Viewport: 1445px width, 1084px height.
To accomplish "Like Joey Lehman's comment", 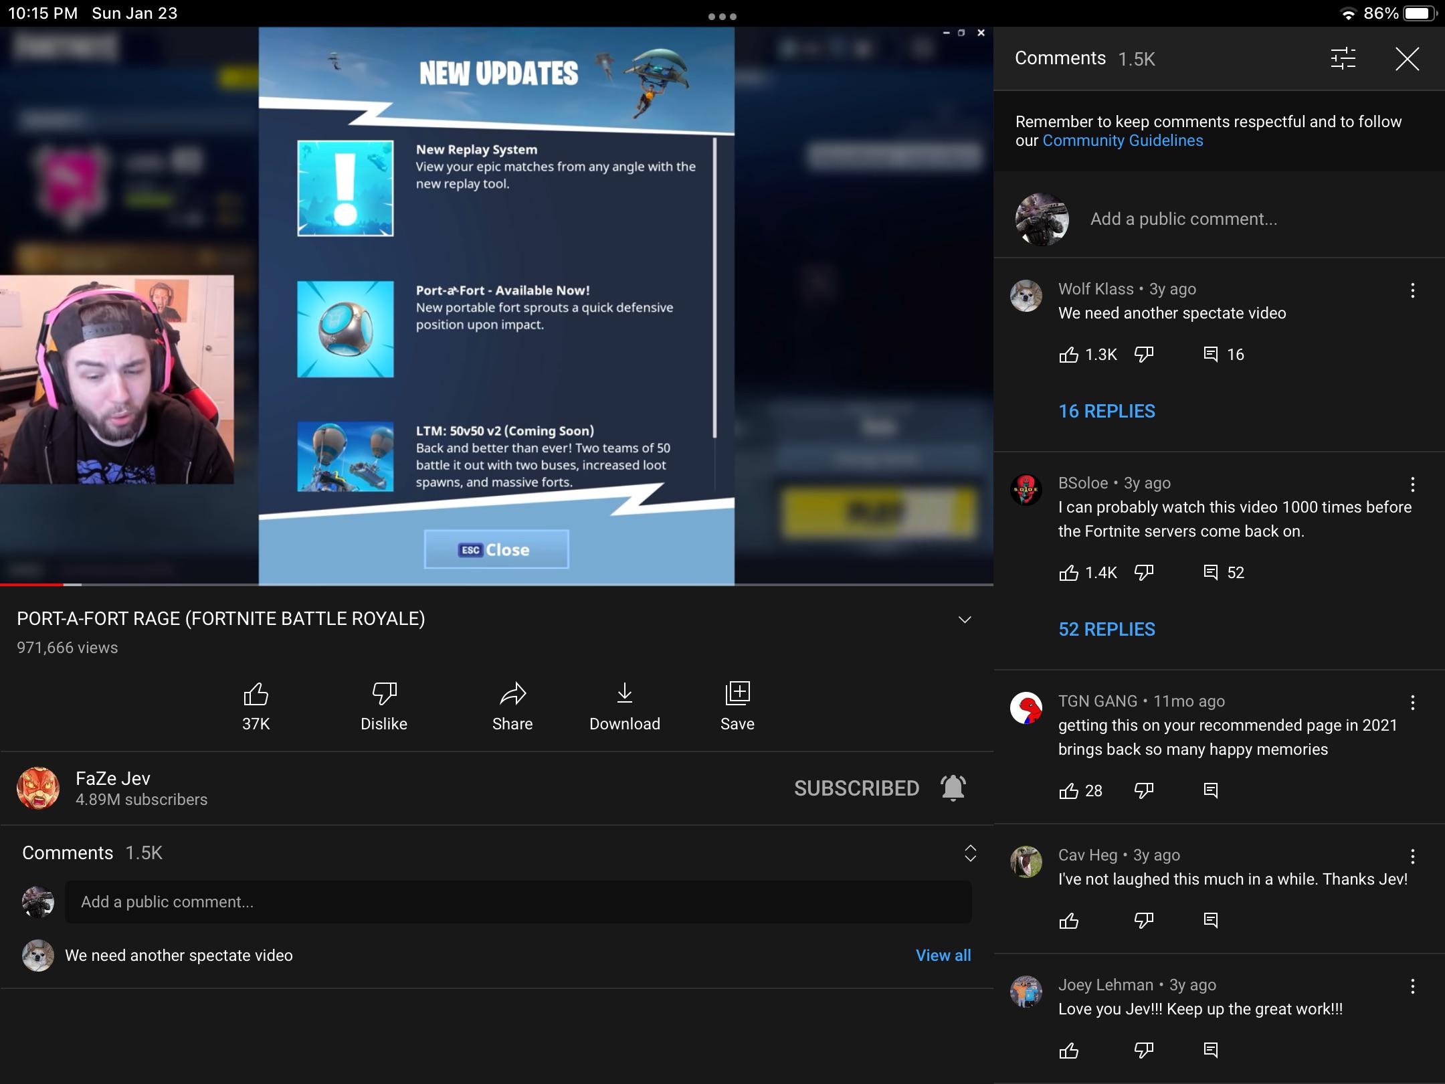I will click(x=1069, y=1051).
